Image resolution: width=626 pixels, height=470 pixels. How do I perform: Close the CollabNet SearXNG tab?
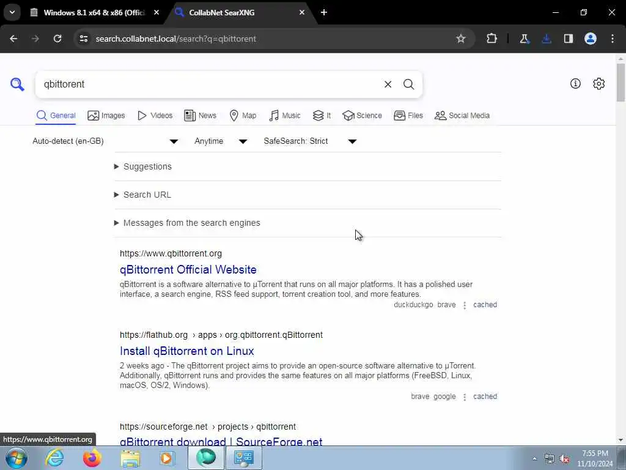(x=302, y=12)
